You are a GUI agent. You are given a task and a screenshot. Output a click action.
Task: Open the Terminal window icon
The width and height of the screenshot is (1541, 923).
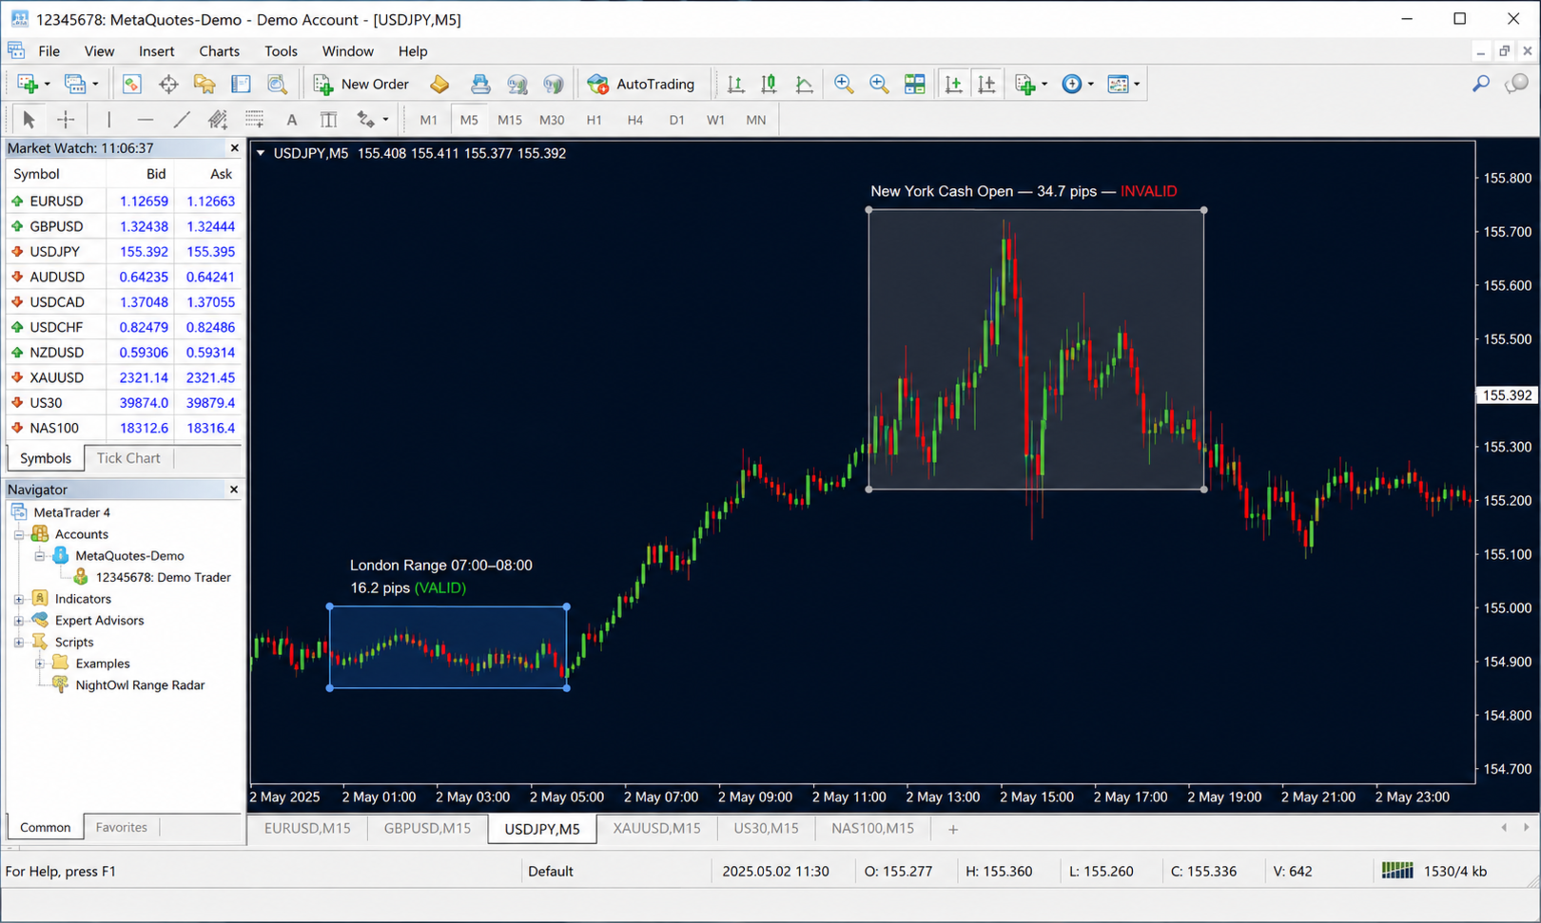pos(241,84)
